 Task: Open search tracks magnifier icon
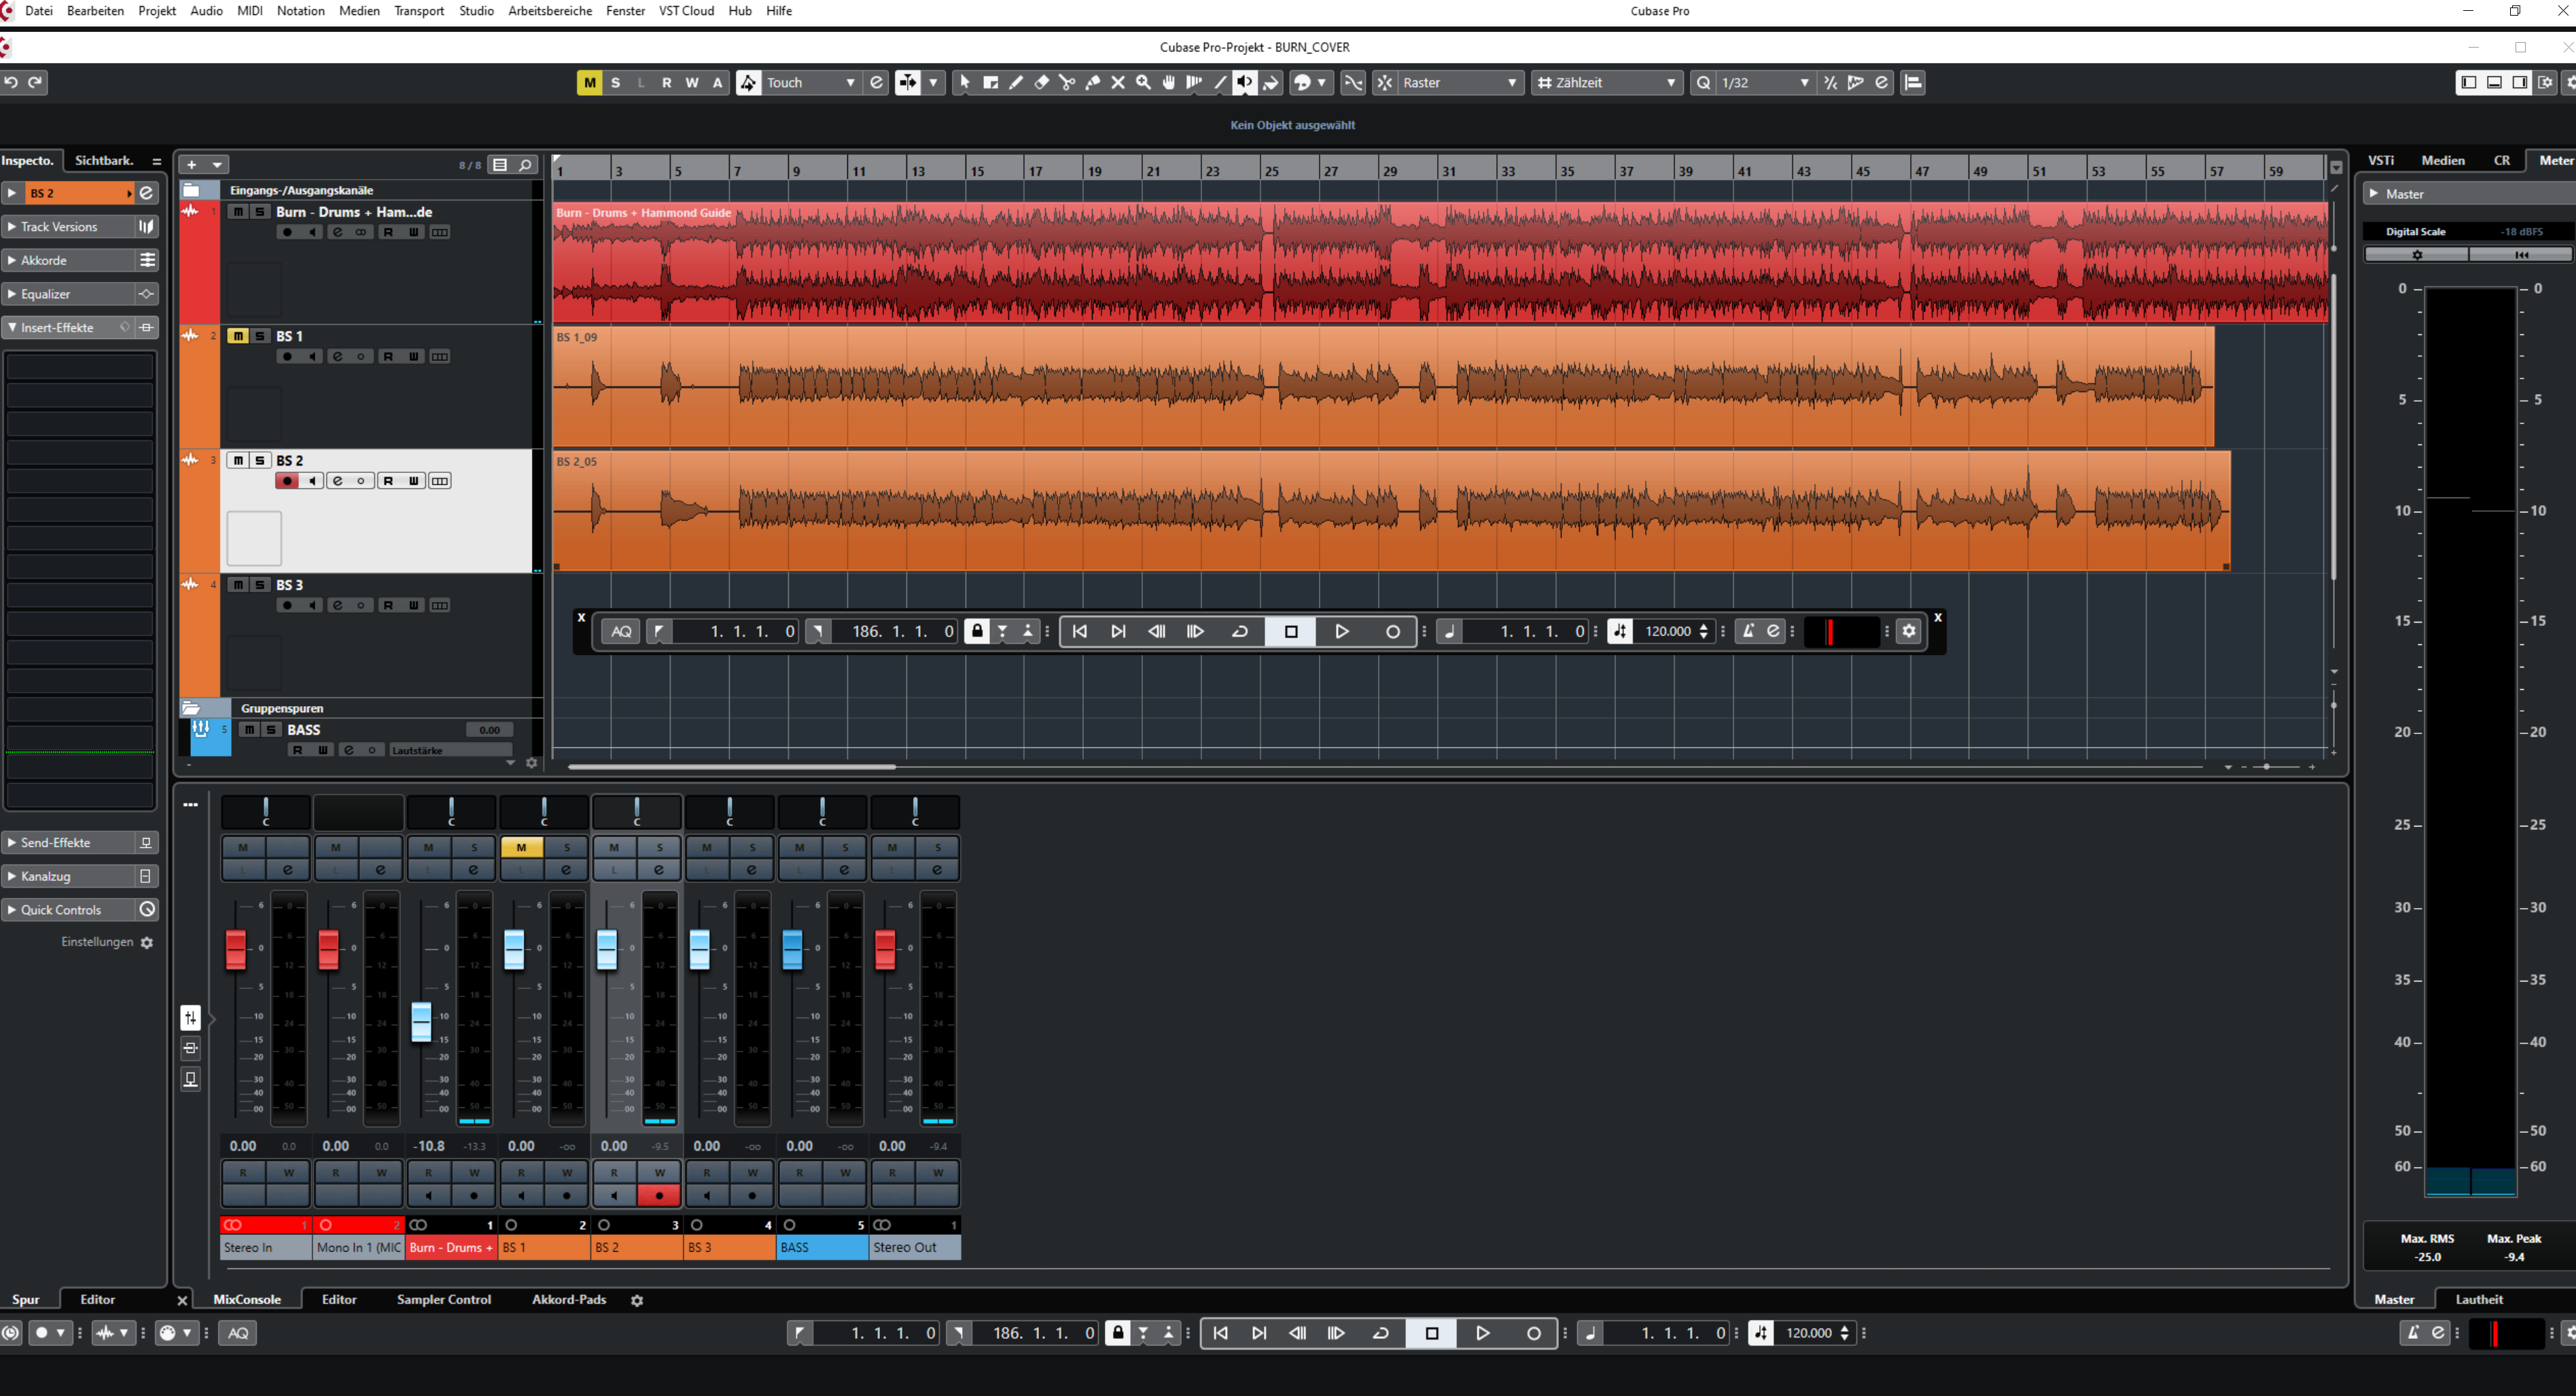click(x=525, y=165)
